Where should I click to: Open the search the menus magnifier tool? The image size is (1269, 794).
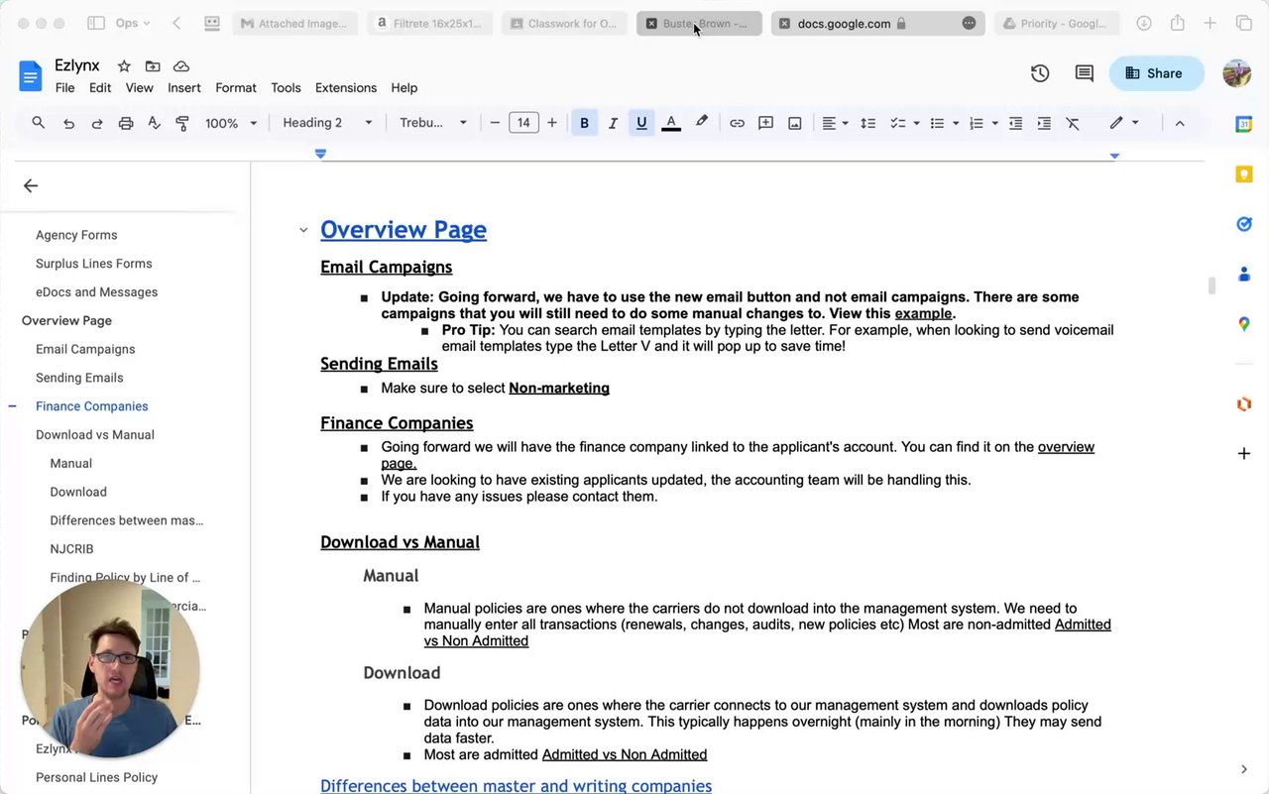click(38, 123)
